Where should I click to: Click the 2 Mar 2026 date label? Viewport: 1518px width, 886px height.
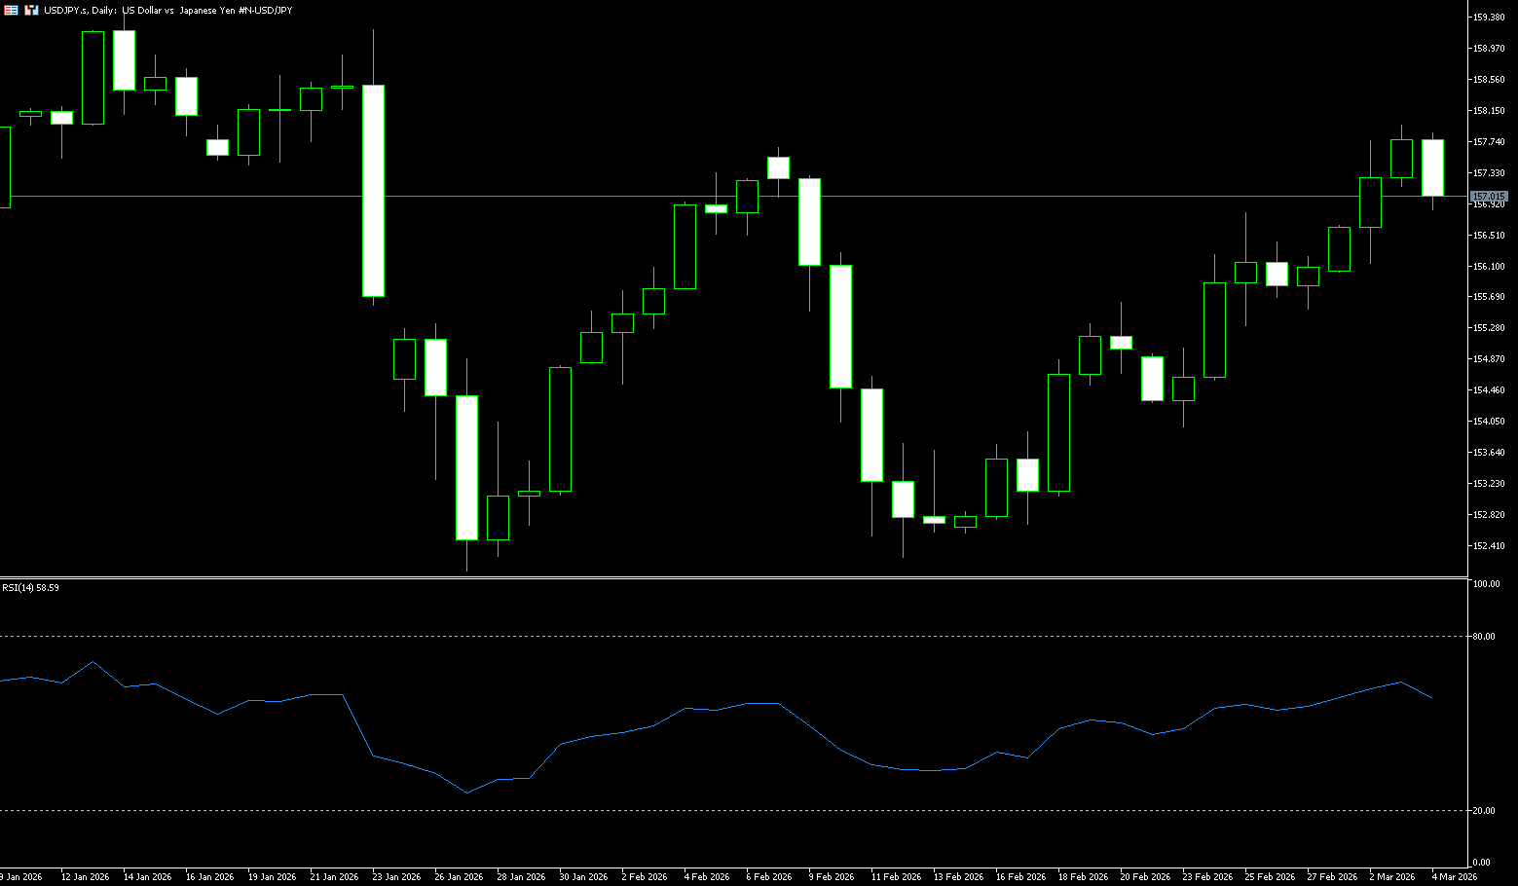(x=1391, y=876)
